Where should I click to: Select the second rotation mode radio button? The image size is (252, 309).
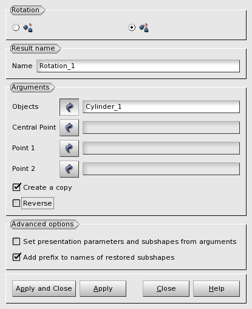click(x=132, y=27)
